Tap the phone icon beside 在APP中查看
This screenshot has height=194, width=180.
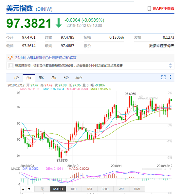(x=149, y=9)
